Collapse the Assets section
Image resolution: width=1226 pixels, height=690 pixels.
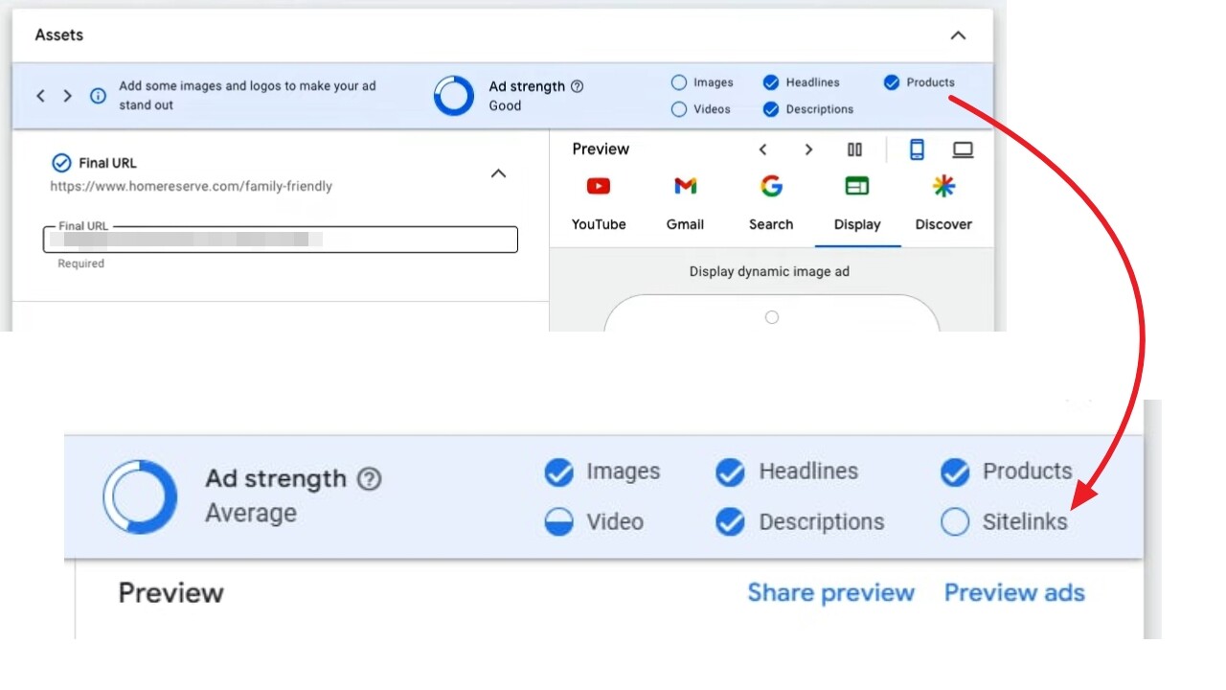[x=958, y=34]
